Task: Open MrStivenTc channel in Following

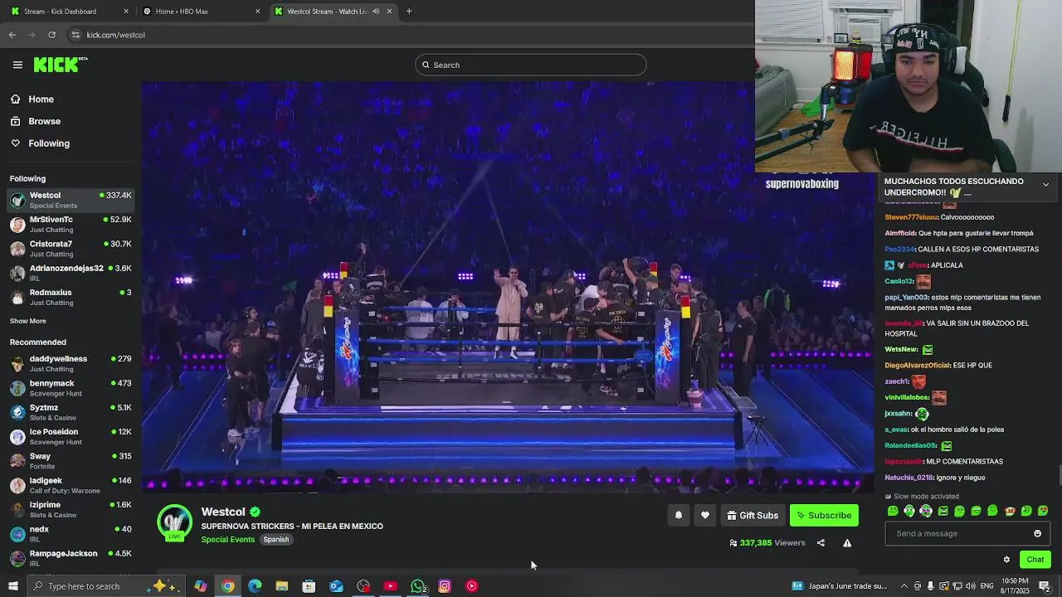Action: click(x=71, y=224)
